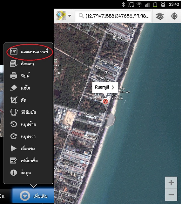Collapse the เพิ่มเติม more menu
The image size is (182, 204).
pos(33,196)
